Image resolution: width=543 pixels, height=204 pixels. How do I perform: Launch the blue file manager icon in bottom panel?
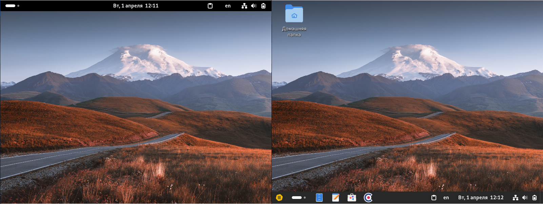319,198
